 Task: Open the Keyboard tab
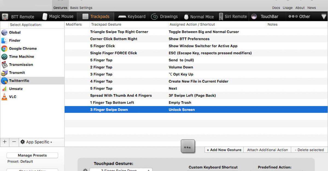132,17
